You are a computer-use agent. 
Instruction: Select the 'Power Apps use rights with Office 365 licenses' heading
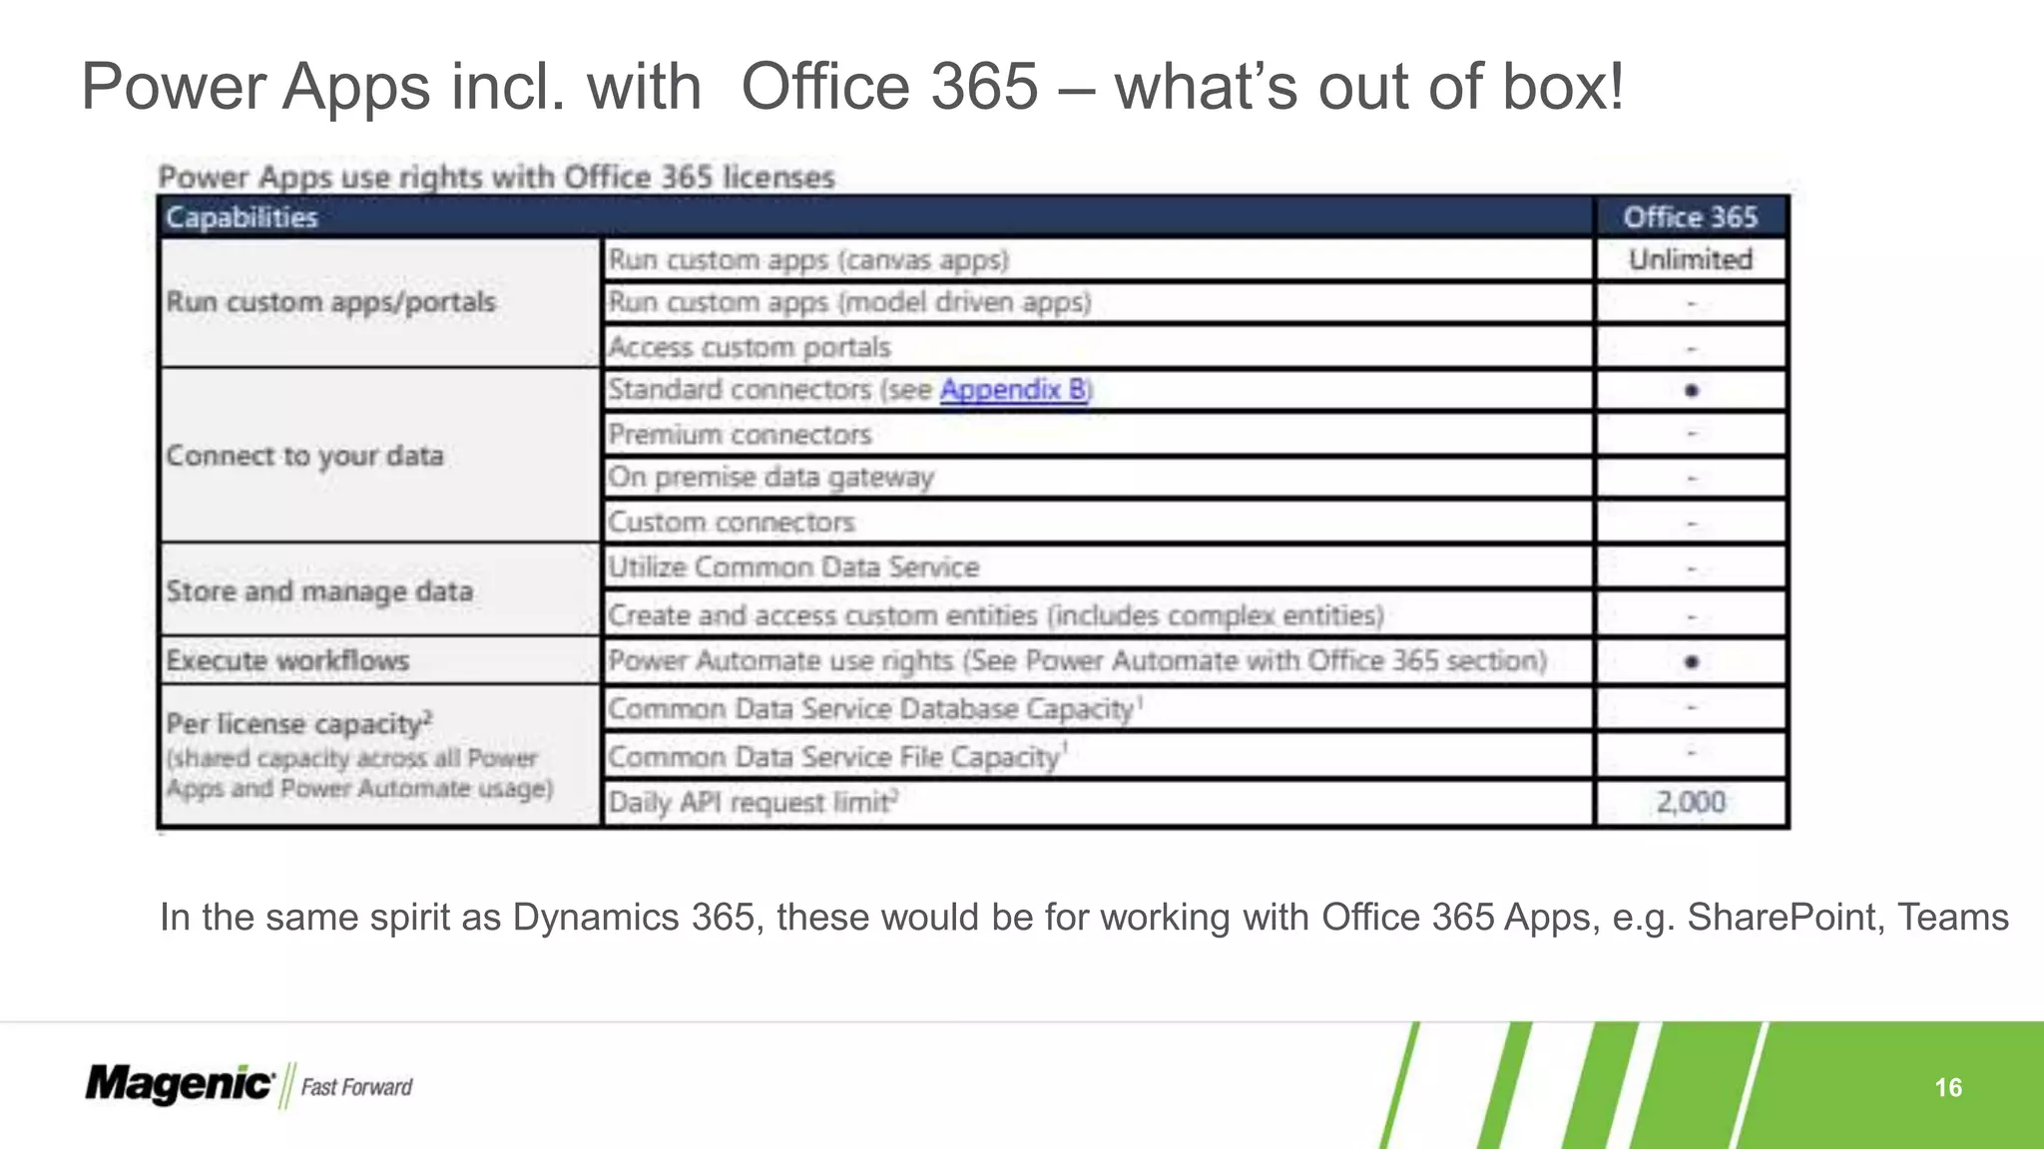[496, 177]
